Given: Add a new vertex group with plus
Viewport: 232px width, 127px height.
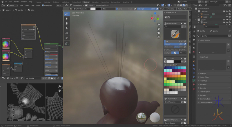Looking at the screenshot, I should [228, 44].
